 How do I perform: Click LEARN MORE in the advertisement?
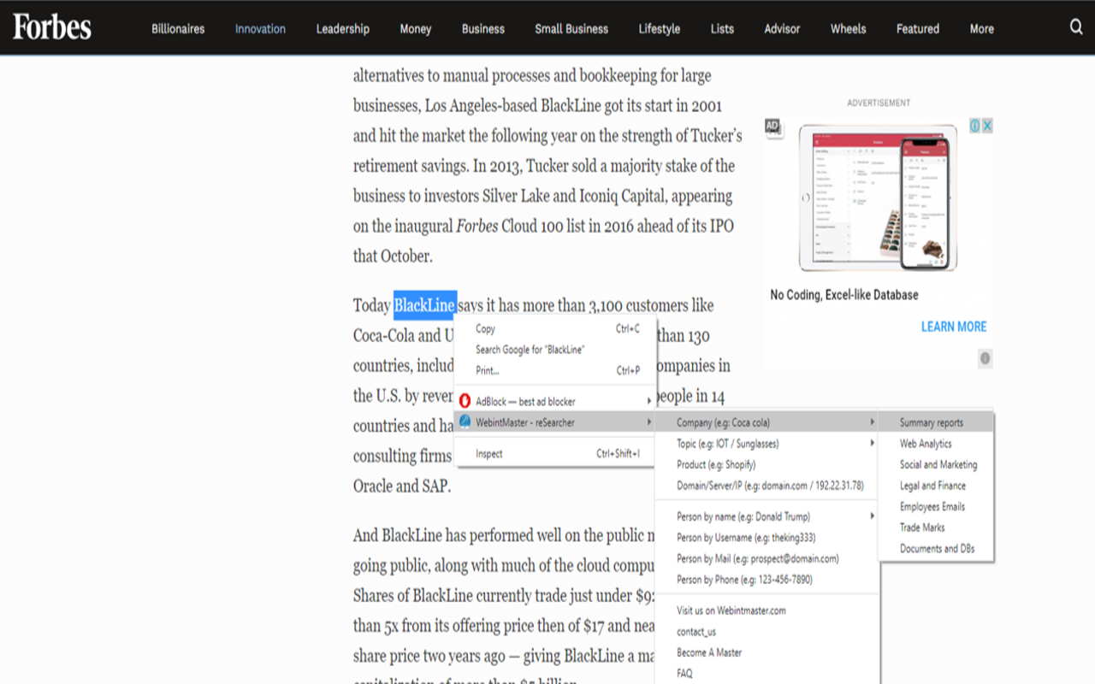coord(954,327)
